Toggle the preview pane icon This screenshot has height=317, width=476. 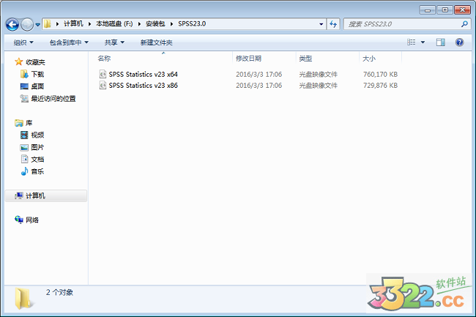[x=440, y=42]
